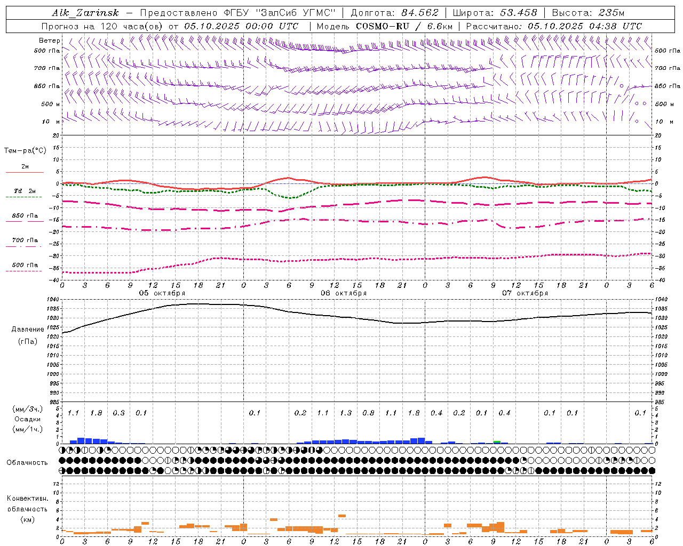Click the Осадки precipitation panel label

coord(27,419)
